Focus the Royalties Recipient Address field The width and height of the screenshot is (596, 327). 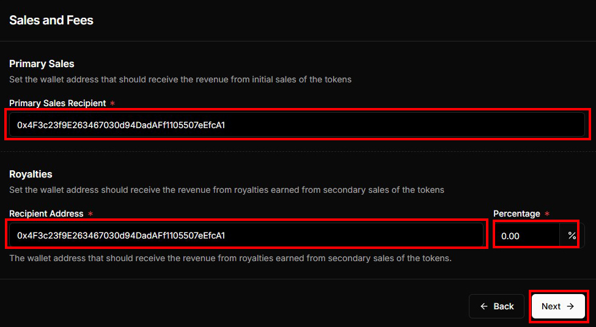pos(246,235)
